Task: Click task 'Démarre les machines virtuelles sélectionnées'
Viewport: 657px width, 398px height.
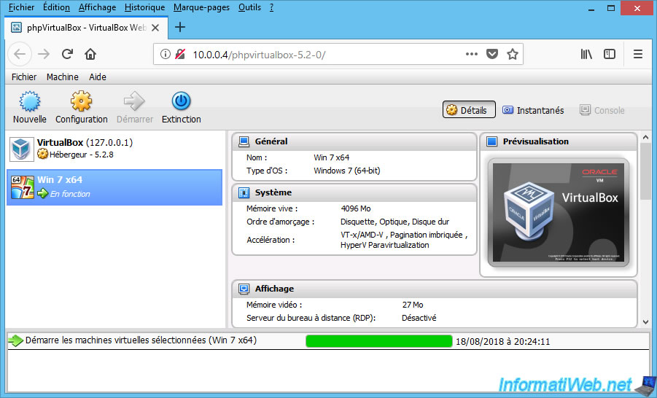Action: click(141, 340)
